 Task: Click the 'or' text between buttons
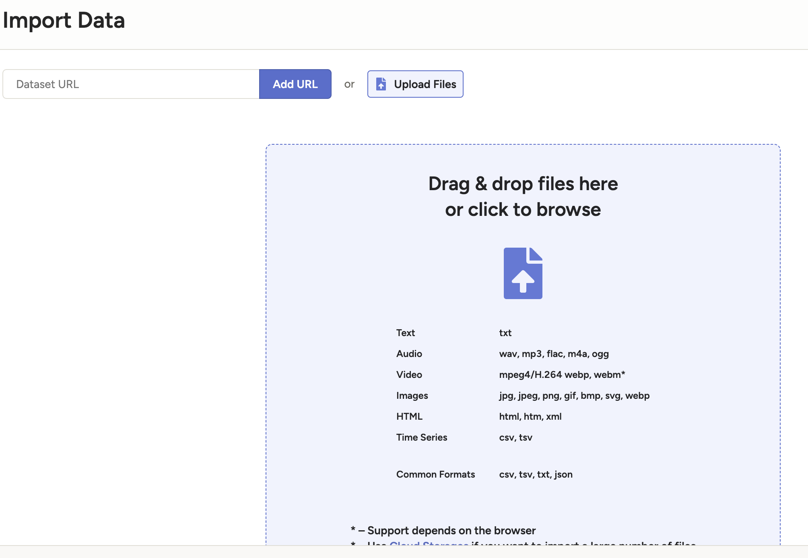(349, 84)
